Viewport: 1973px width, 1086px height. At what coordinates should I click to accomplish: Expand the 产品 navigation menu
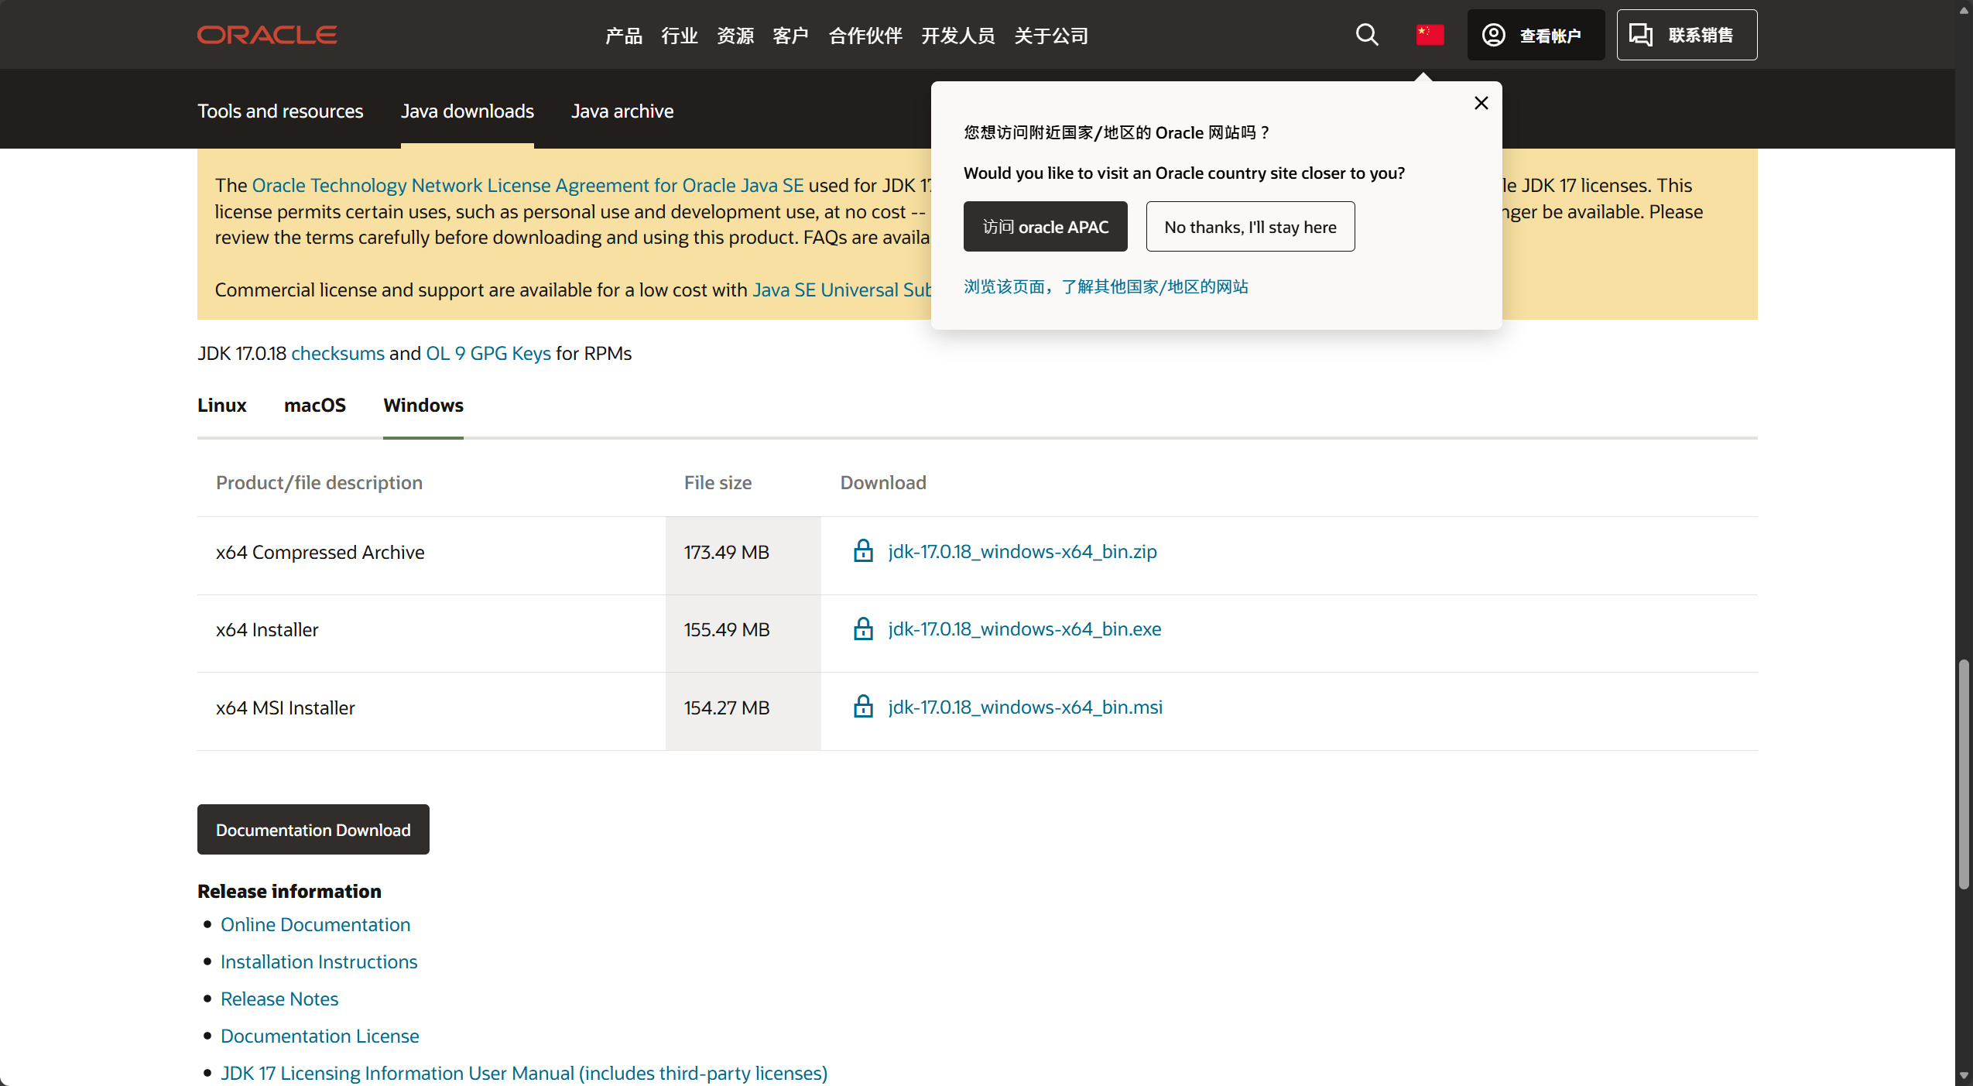623,36
